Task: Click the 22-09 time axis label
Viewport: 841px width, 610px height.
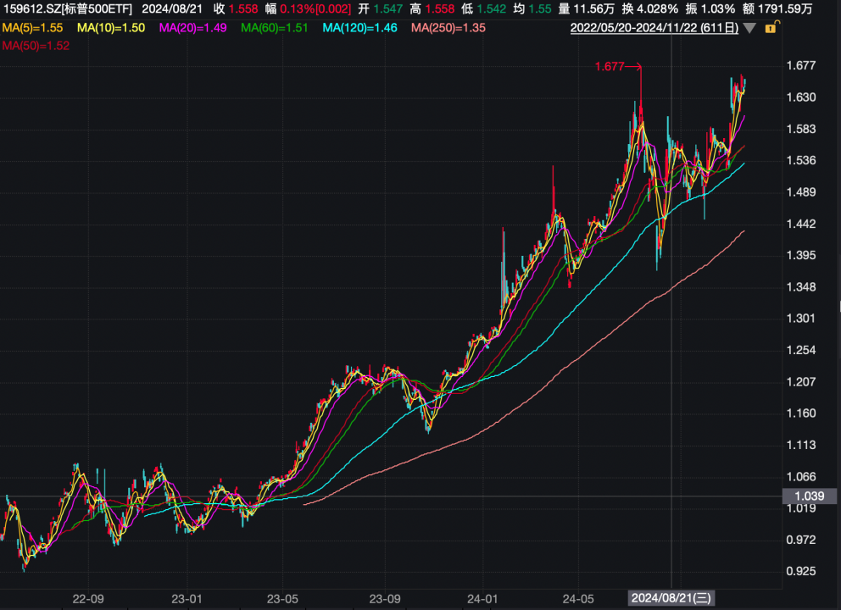Action: (x=88, y=599)
